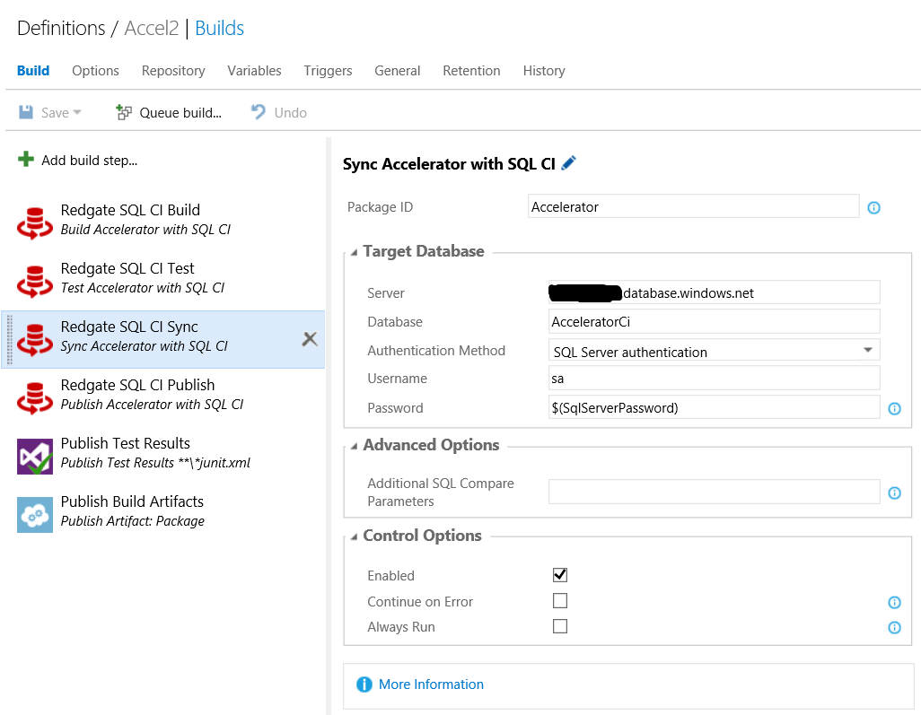
Task: Open the Authentication Method dropdown
Action: tap(714, 351)
